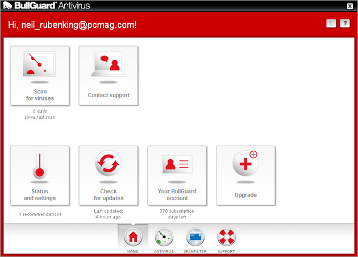Click '1 recommendations' text

40,214
